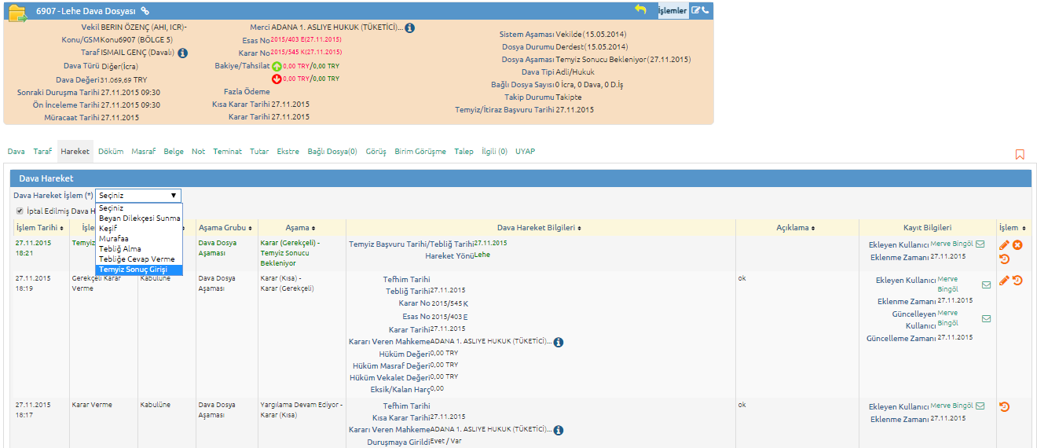Click the phone icon in the header
Image resolution: width=1037 pixels, height=448 pixels.
click(705, 10)
